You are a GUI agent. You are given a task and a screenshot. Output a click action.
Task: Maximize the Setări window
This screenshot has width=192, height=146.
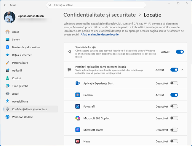point(178,3)
